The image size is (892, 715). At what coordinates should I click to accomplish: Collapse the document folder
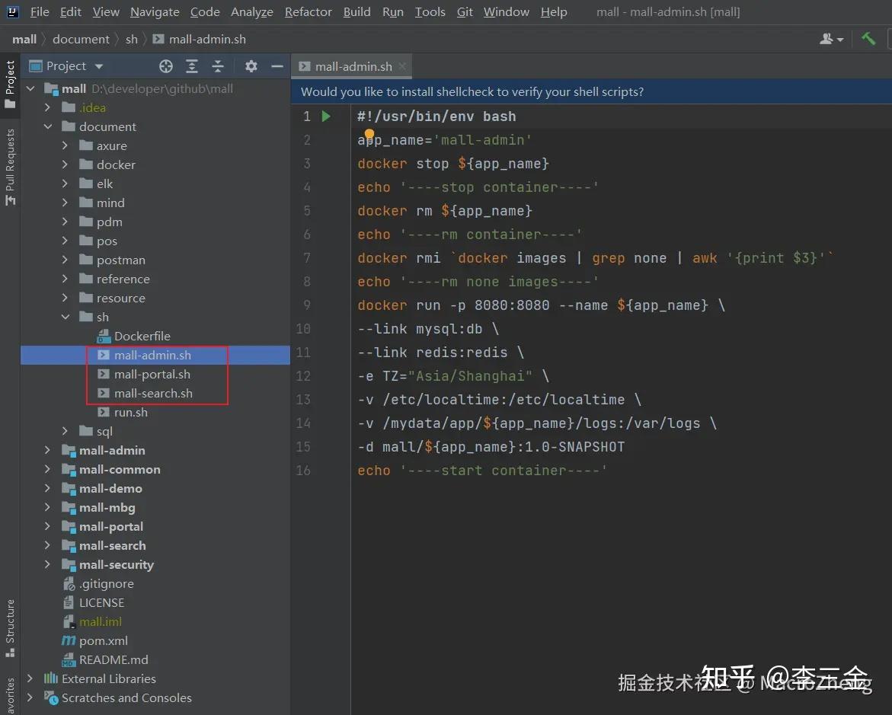tap(48, 127)
